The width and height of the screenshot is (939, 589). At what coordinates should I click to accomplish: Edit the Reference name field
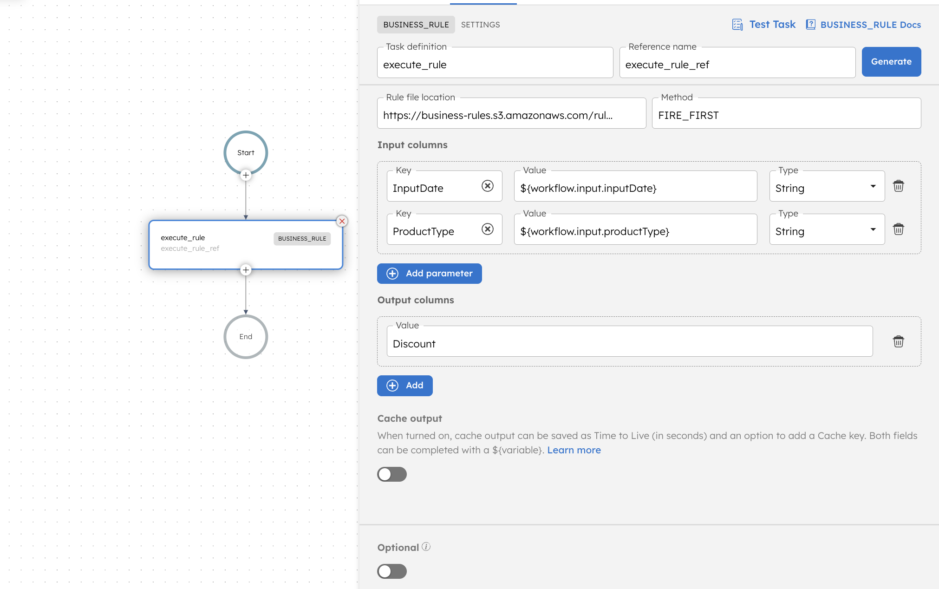click(737, 62)
